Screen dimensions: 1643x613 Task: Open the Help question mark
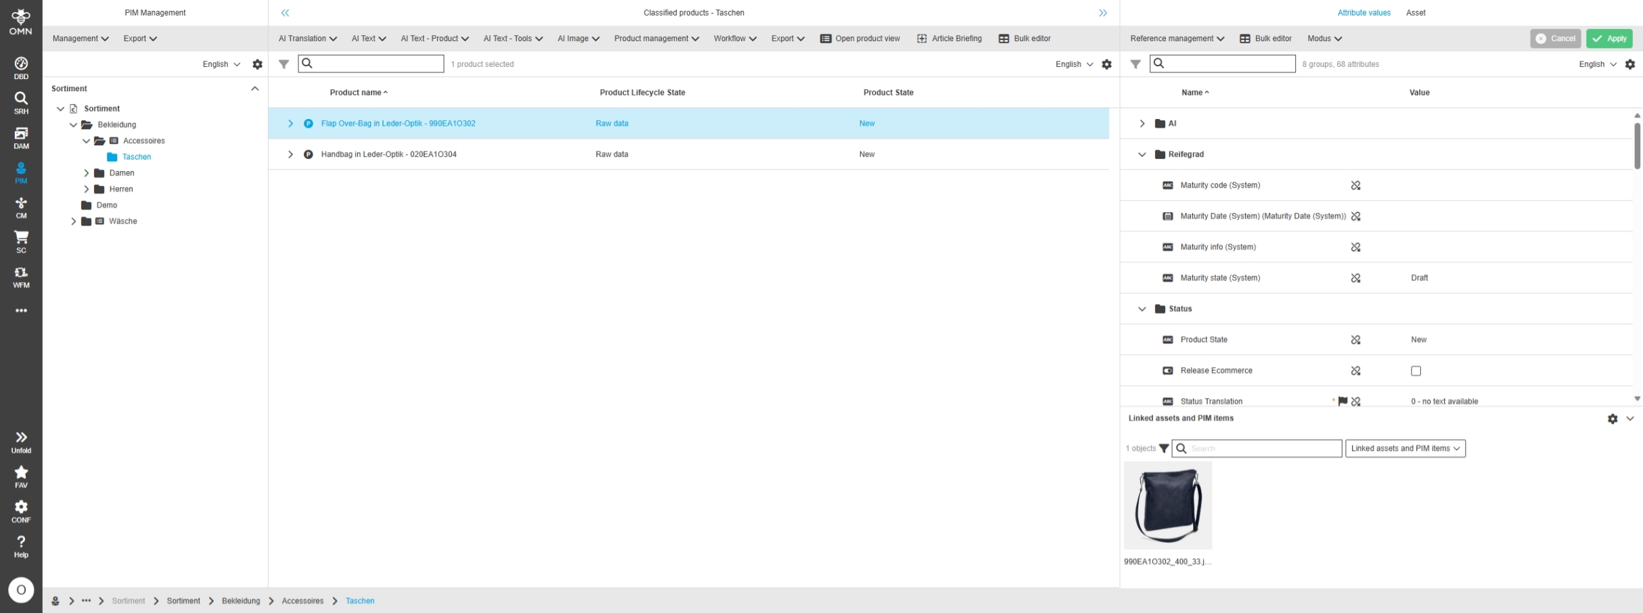(x=21, y=547)
